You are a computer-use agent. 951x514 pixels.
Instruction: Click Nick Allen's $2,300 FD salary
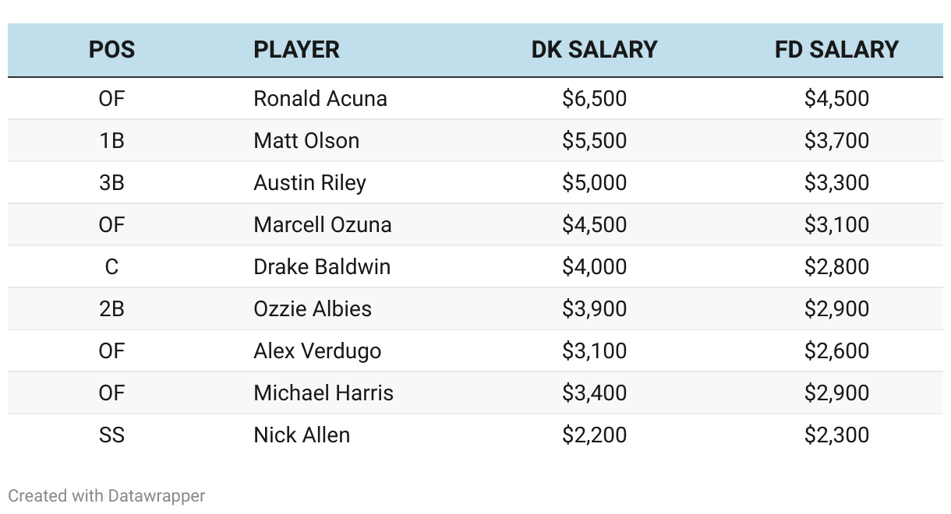coord(836,435)
